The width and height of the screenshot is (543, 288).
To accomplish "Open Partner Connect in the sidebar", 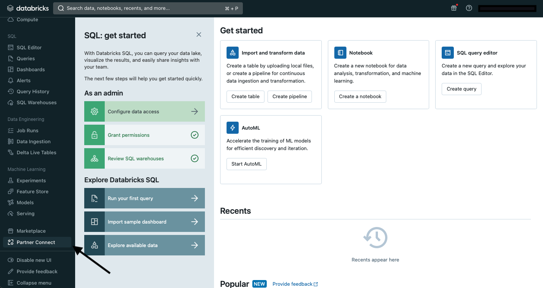I will (x=37, y=242).
